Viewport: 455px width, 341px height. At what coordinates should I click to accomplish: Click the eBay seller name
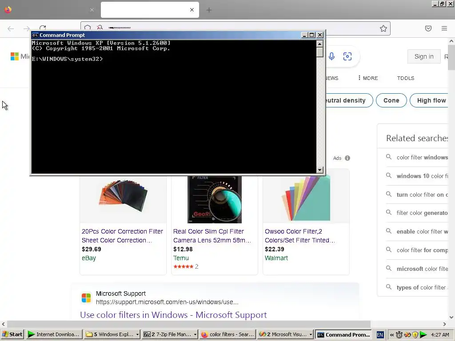tap(89, 258)
